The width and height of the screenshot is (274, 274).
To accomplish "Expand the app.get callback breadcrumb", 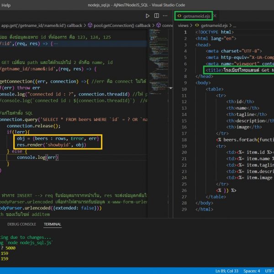I will 42,26.
